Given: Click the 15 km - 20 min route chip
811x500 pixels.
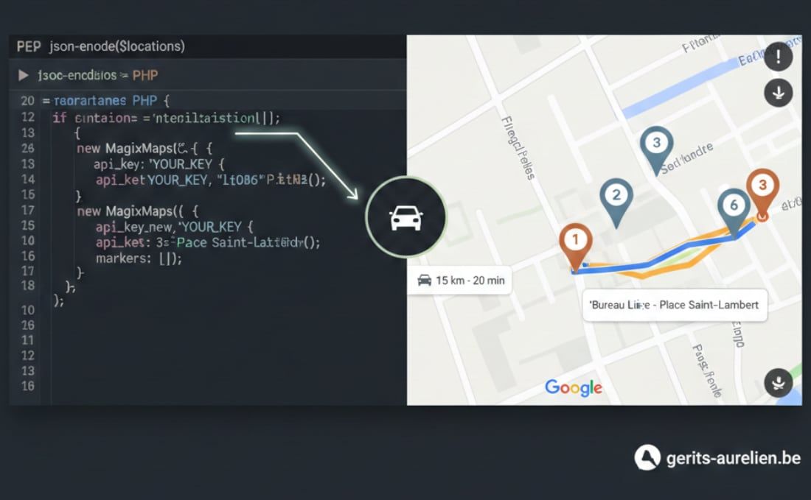Looking at the screenshot, I should (460, 280).
